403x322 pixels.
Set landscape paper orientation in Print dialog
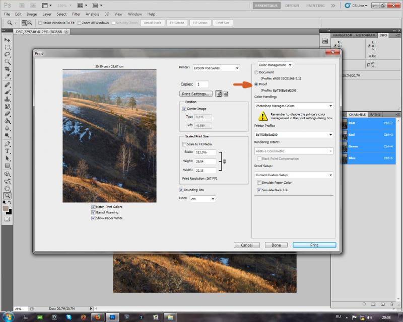click(x=226, y=94)
